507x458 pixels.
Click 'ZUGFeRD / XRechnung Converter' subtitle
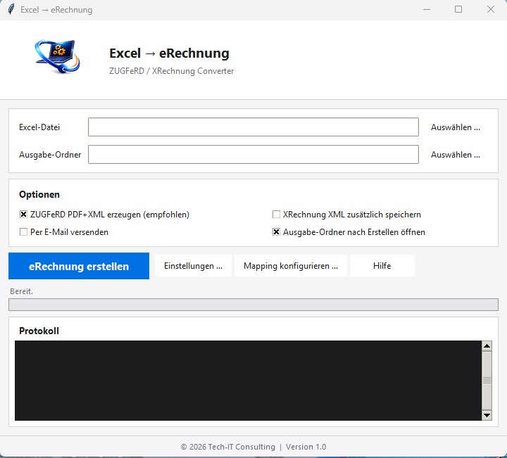(x=171, y=71)
